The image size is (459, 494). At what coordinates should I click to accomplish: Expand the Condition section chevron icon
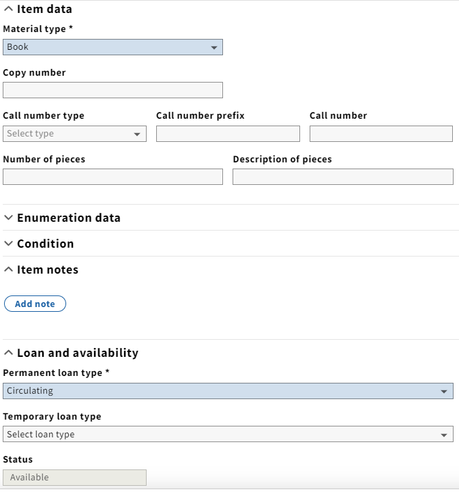click(8, 243)
